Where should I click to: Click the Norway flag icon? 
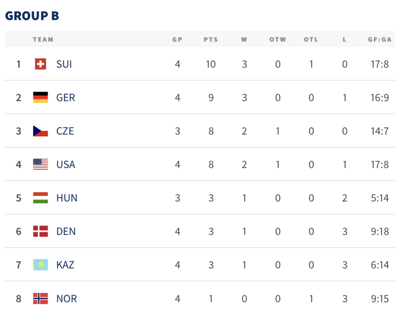tap(40, 299)
